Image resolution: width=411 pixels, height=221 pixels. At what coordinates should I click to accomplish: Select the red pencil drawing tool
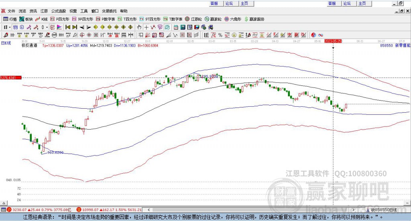6,35
